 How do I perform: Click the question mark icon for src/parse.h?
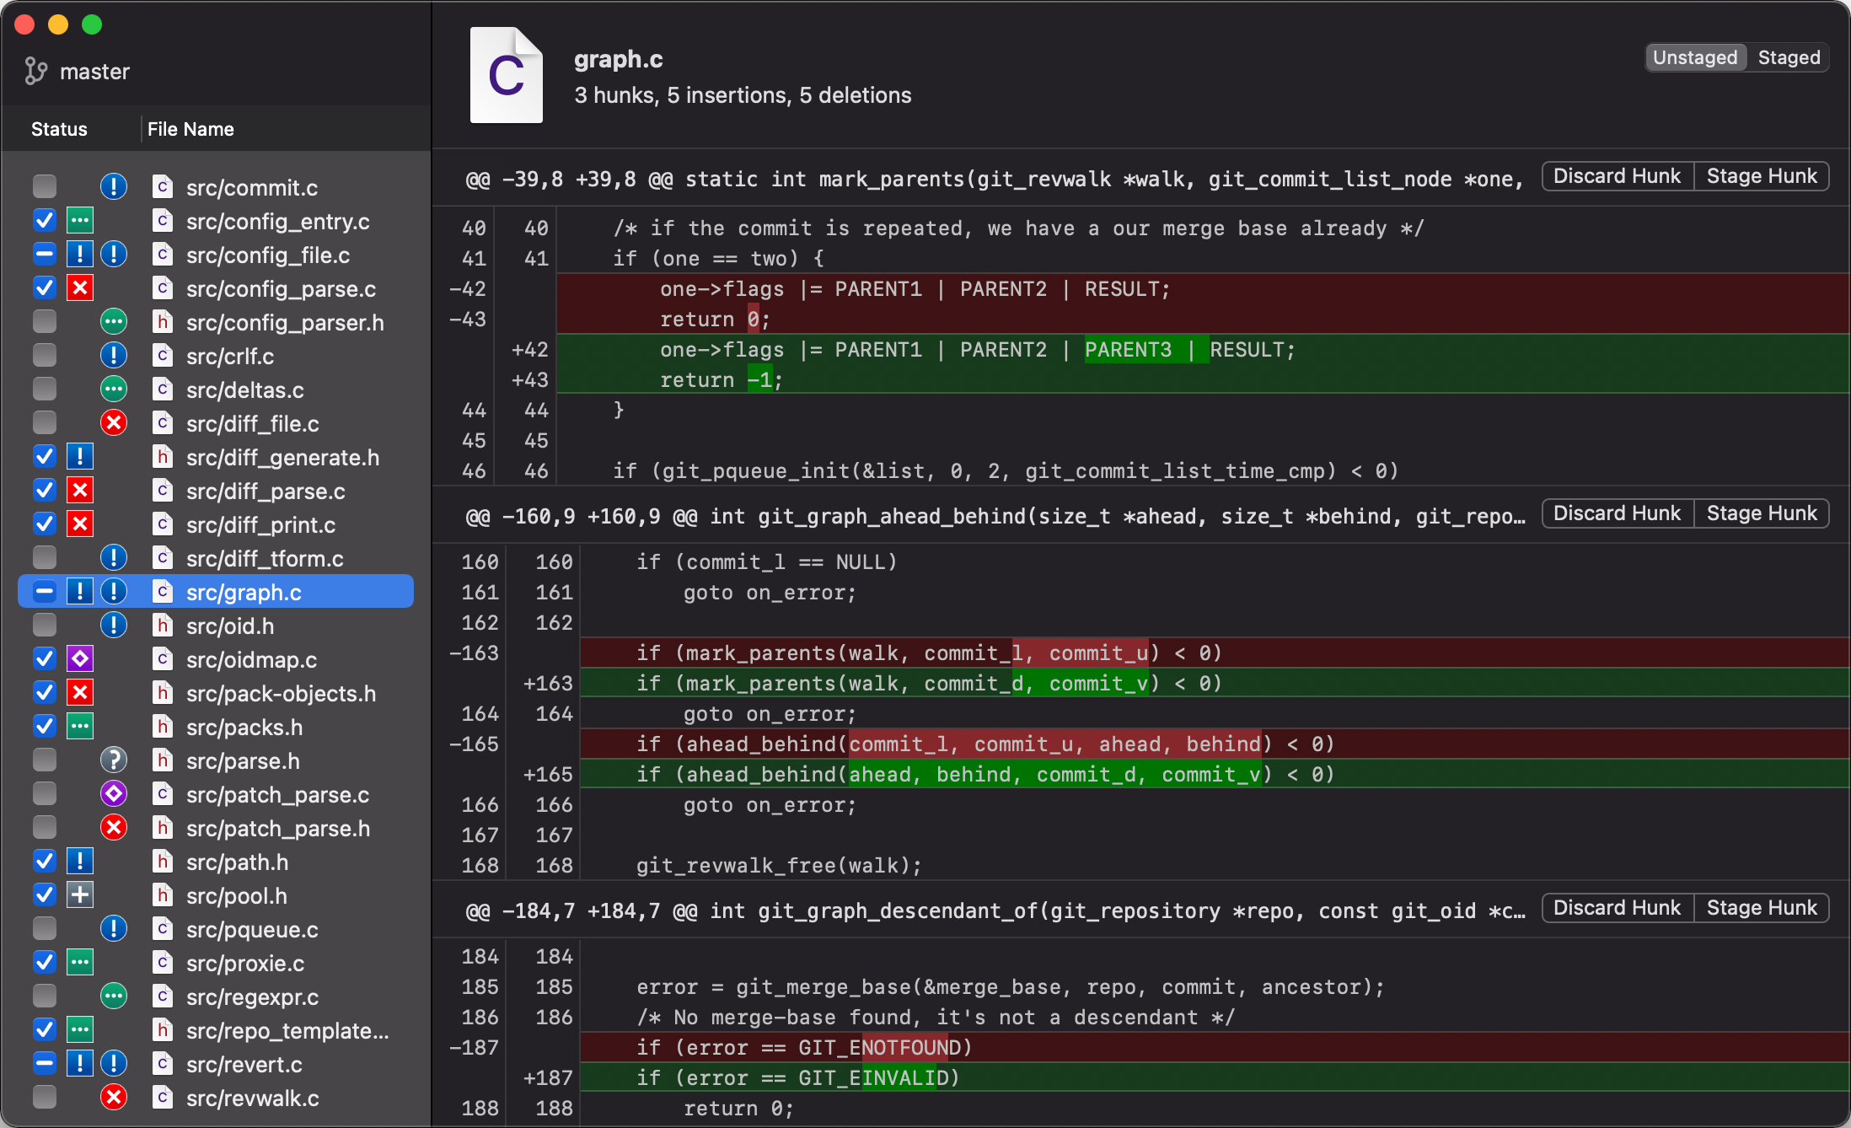tap(114, 760)
